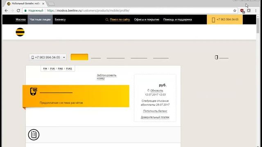Open the Бизнесу tab

tap(60, 20)
